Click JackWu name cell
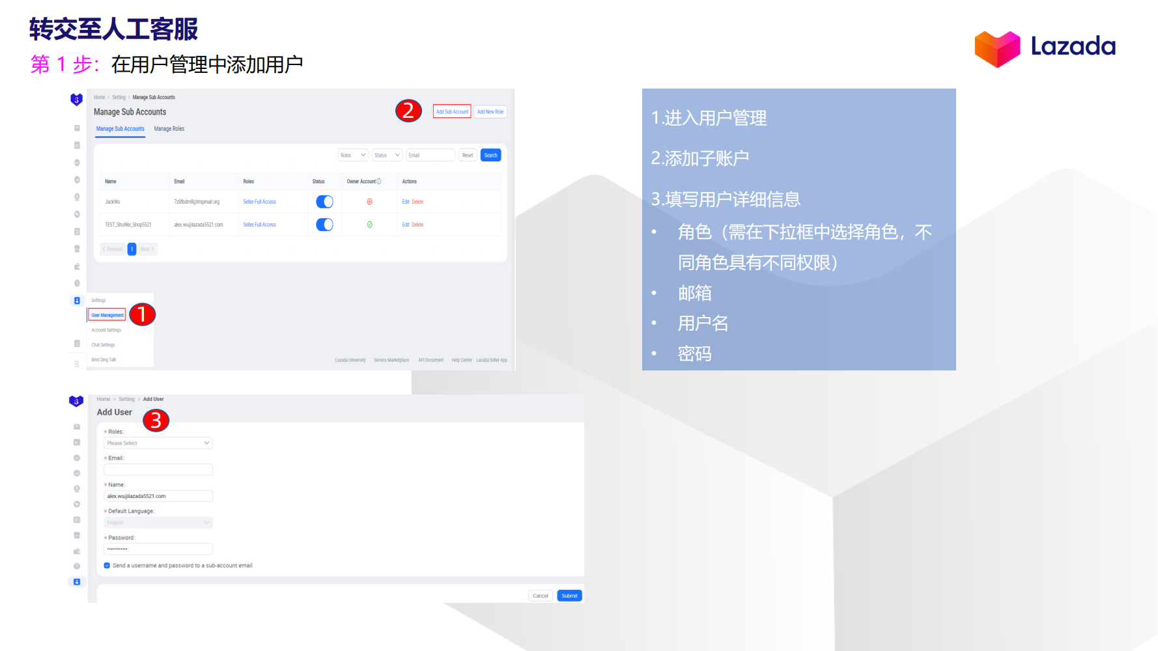The height and width of the screenshot is (651, 1158). coord(113,202)
